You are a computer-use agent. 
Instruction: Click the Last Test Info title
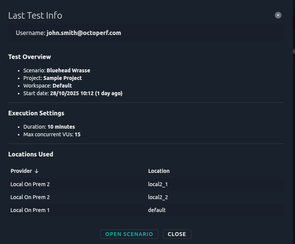pos(35,16)
